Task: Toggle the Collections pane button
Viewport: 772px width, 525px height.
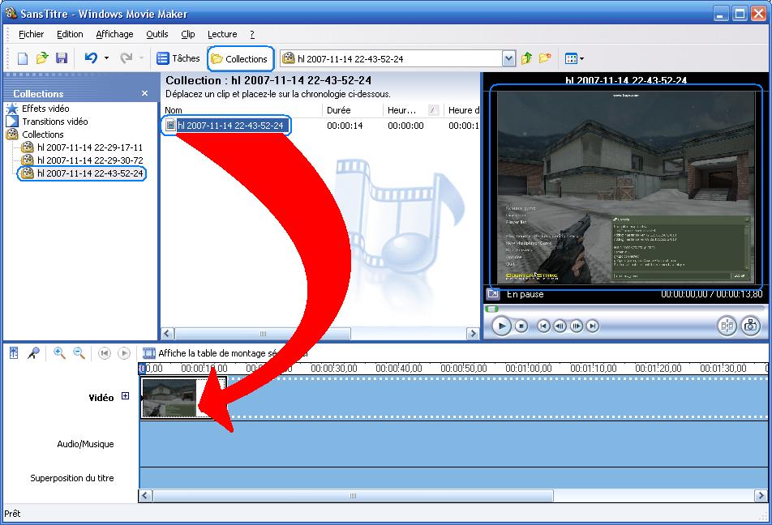Action: 238,58
